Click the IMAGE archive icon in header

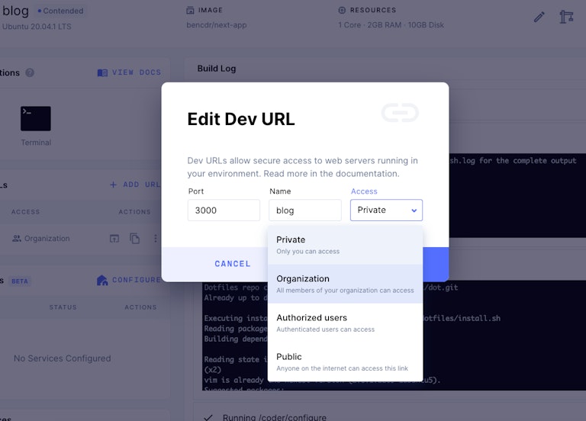190,11
